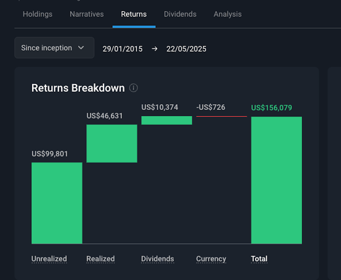Click the US$46,631 value label

tap(105, 116)
